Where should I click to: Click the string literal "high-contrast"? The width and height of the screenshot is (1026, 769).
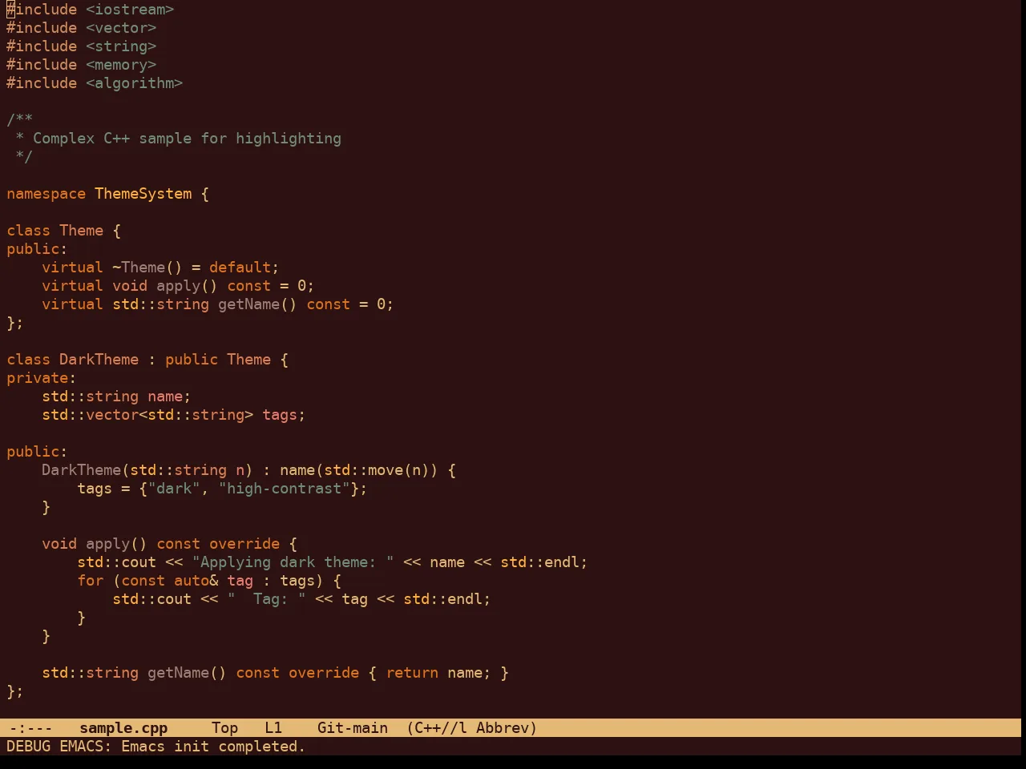[285, 489]
